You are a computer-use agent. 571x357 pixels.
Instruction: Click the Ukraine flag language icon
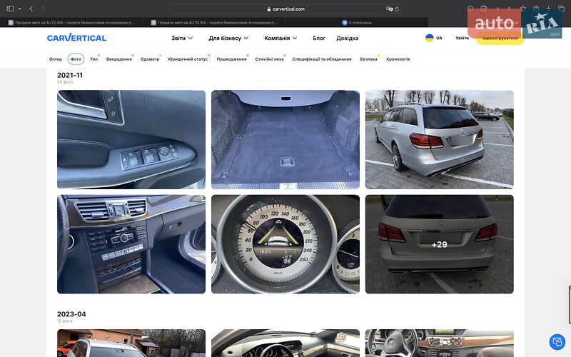pos(429,38)
